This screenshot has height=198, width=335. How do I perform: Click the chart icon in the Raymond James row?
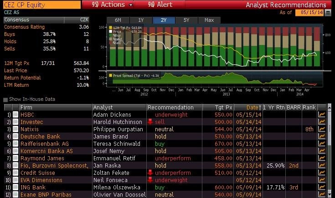[321, 158]
